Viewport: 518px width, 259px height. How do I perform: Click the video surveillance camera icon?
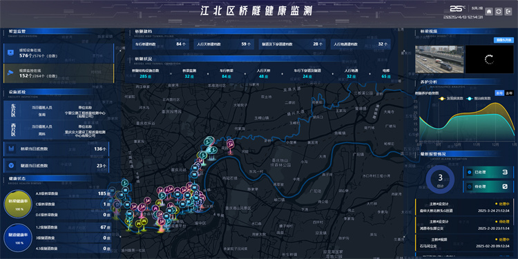pos(10,73)
